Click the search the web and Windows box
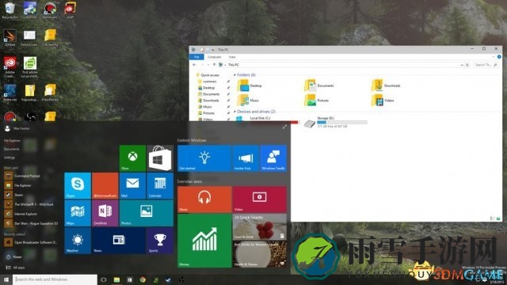Viewport: 507px width, 285px height. point(55,279)
